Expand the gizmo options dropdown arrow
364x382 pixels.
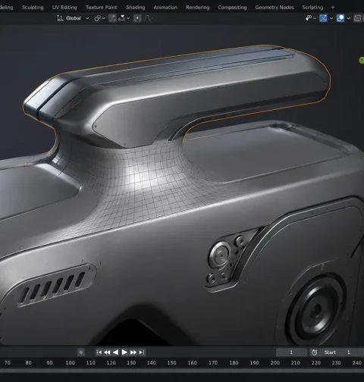tap(331, 18)
